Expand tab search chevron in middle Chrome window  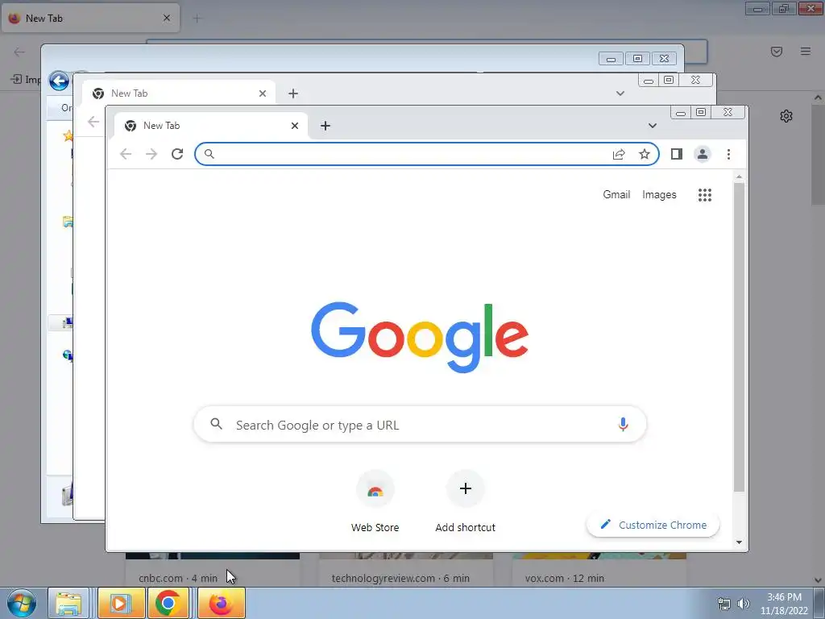click(620, 93)
